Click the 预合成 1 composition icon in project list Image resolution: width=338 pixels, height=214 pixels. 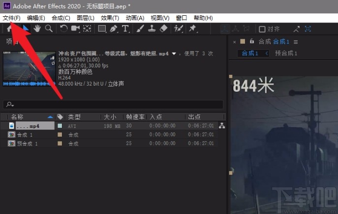(x=11, y=143)
